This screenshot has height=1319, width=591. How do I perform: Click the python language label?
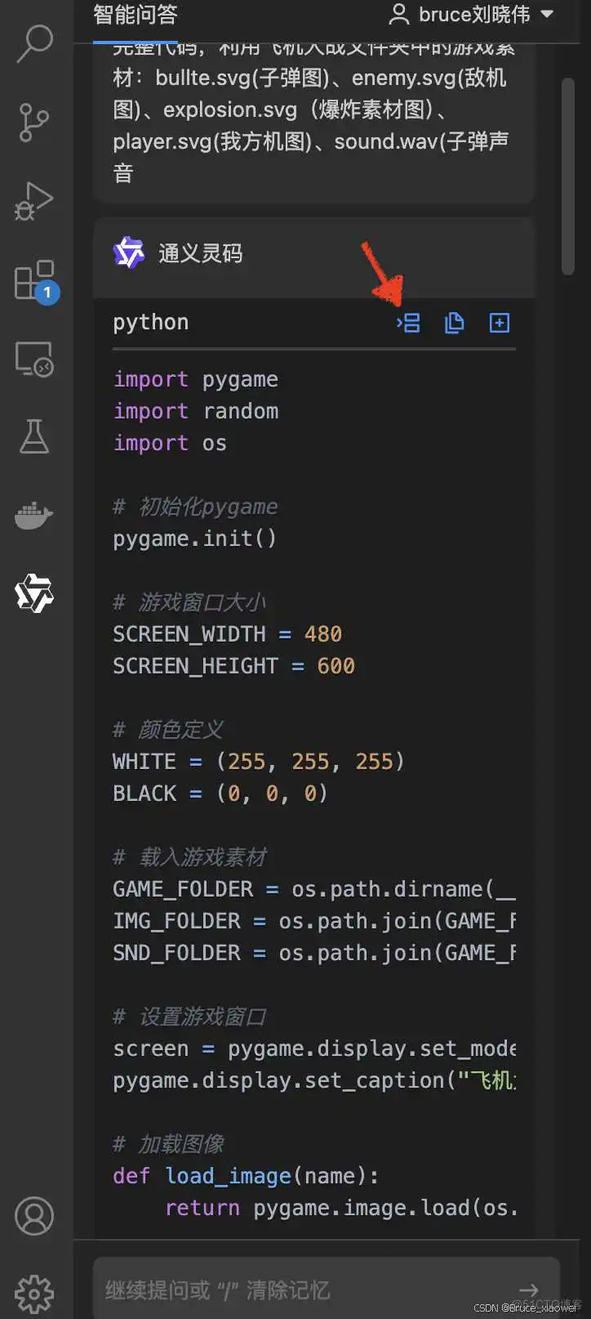(x=151, y=323)
